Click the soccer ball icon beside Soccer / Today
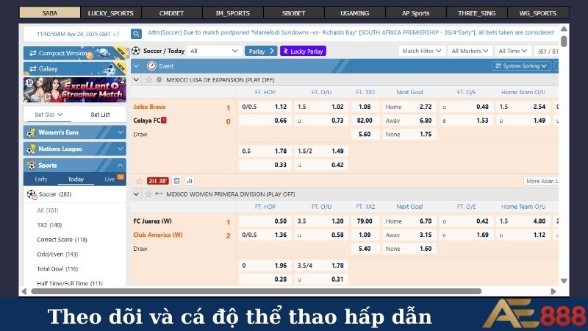Viewport: 588px width, 331px height. (136, 51)
